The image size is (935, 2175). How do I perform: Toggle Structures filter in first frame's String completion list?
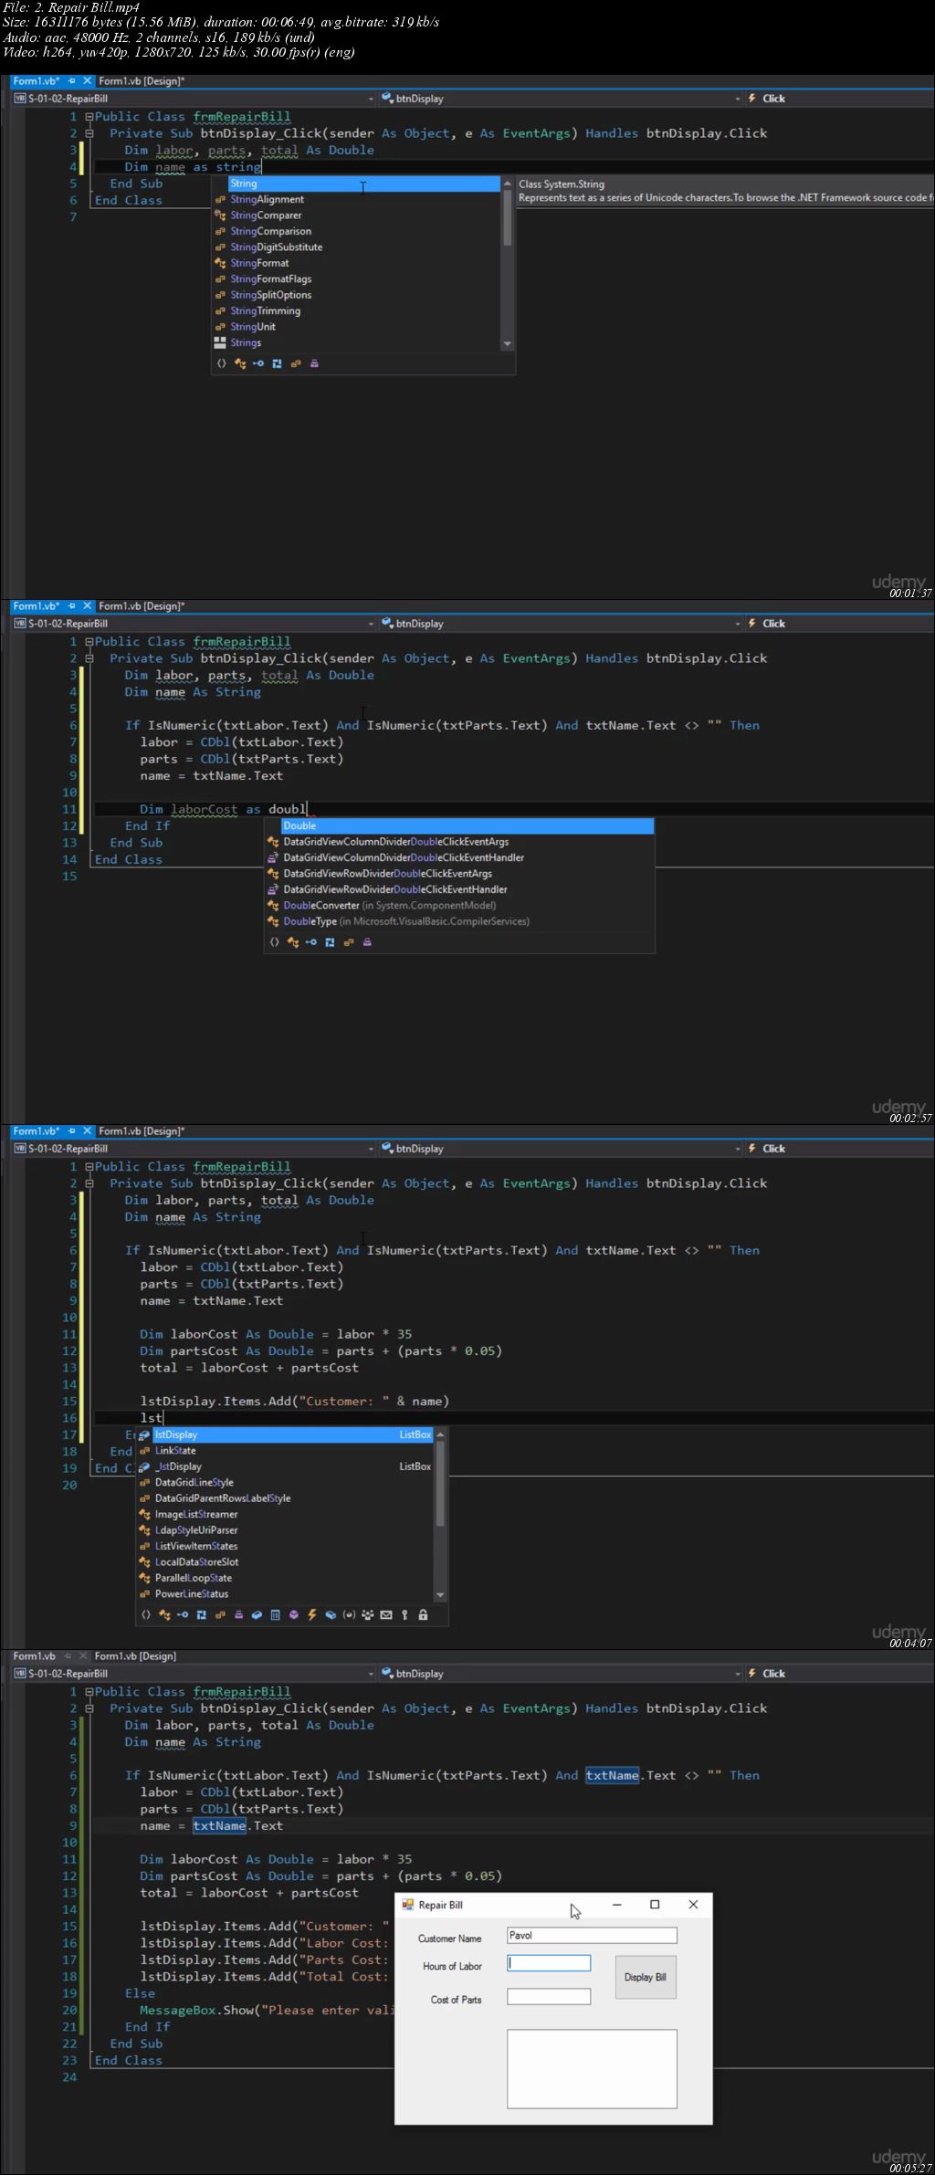coord(277,363)
